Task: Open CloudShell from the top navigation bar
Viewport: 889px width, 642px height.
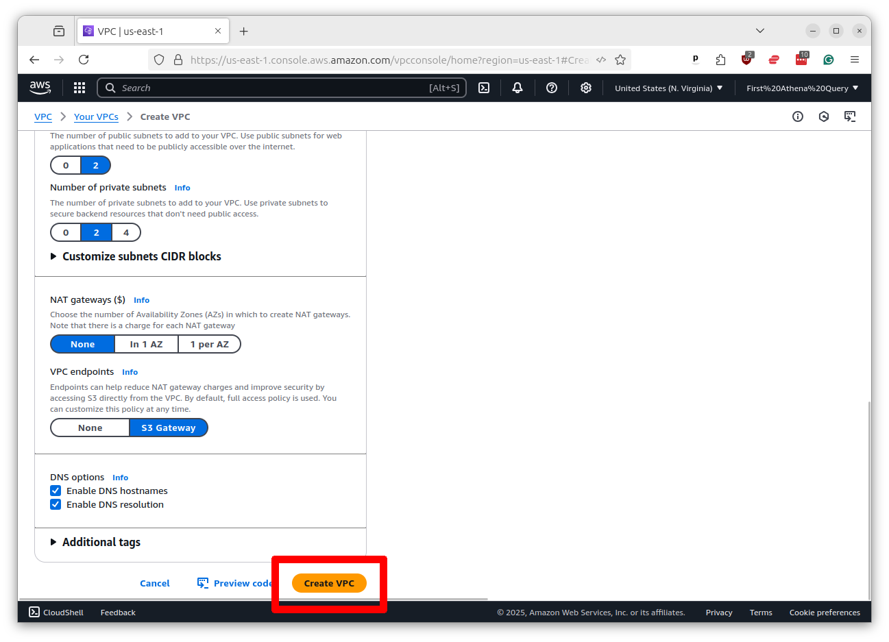Action: [x=55, y=612]
